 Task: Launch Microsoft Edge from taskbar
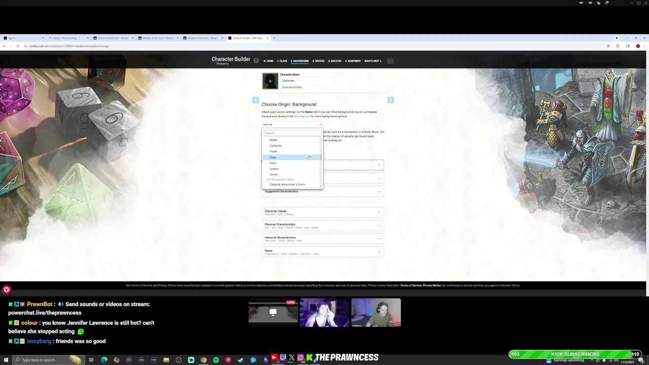pos(104,360)
